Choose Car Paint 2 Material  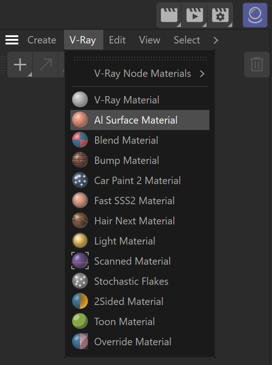pos(140,180)
